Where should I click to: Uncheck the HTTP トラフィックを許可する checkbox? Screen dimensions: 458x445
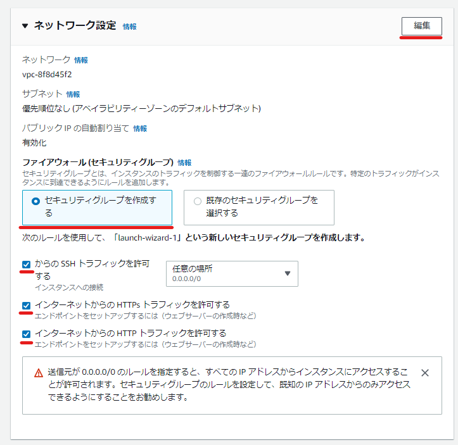tap(26, 334)
